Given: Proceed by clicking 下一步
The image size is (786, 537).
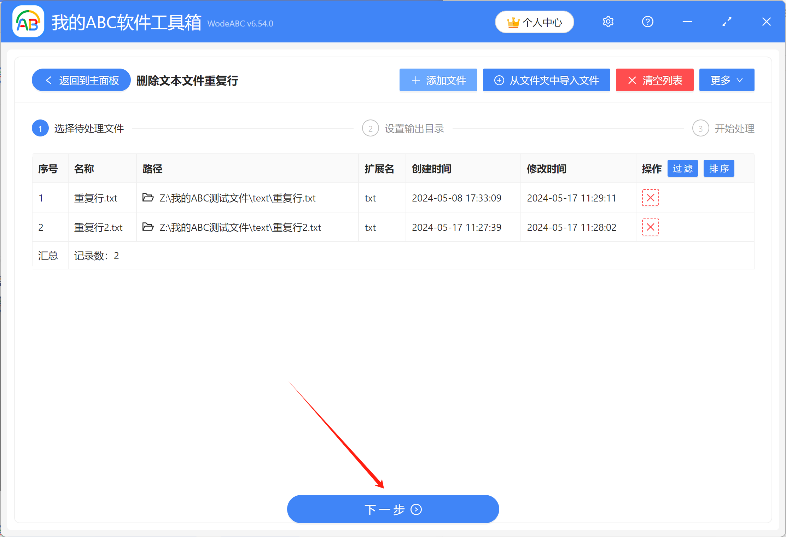Looking at the screenshot, I should pyautogui.click(x=392, y=509).
